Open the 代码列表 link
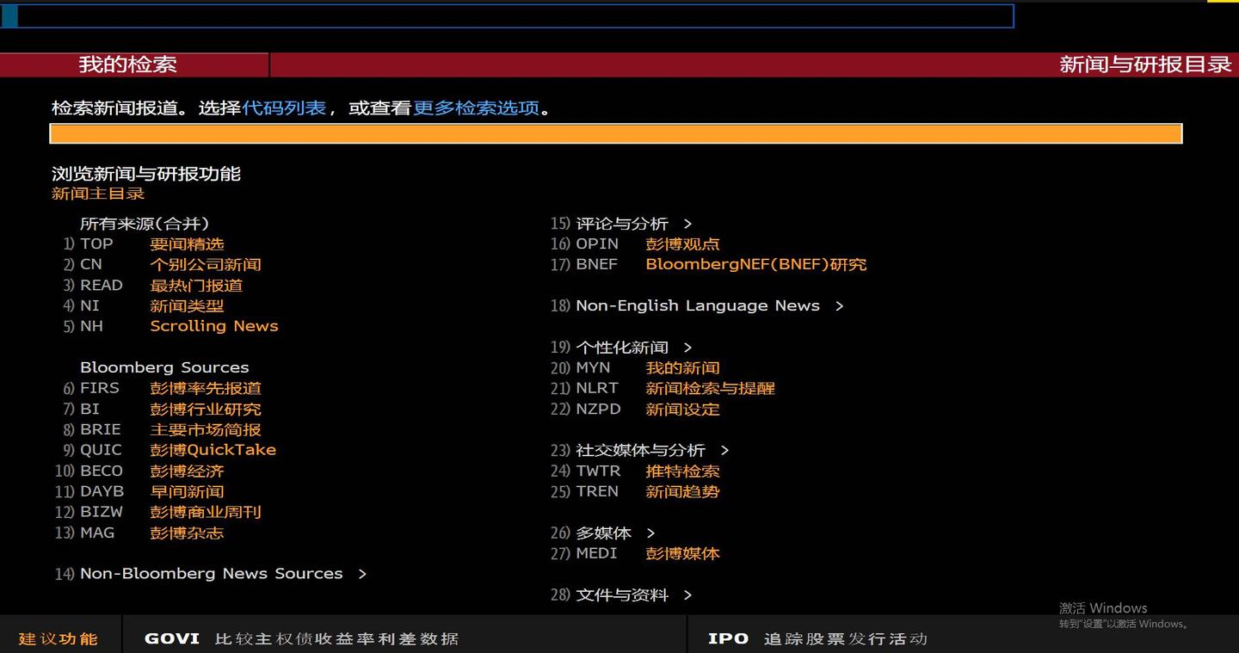 point(284,108)
